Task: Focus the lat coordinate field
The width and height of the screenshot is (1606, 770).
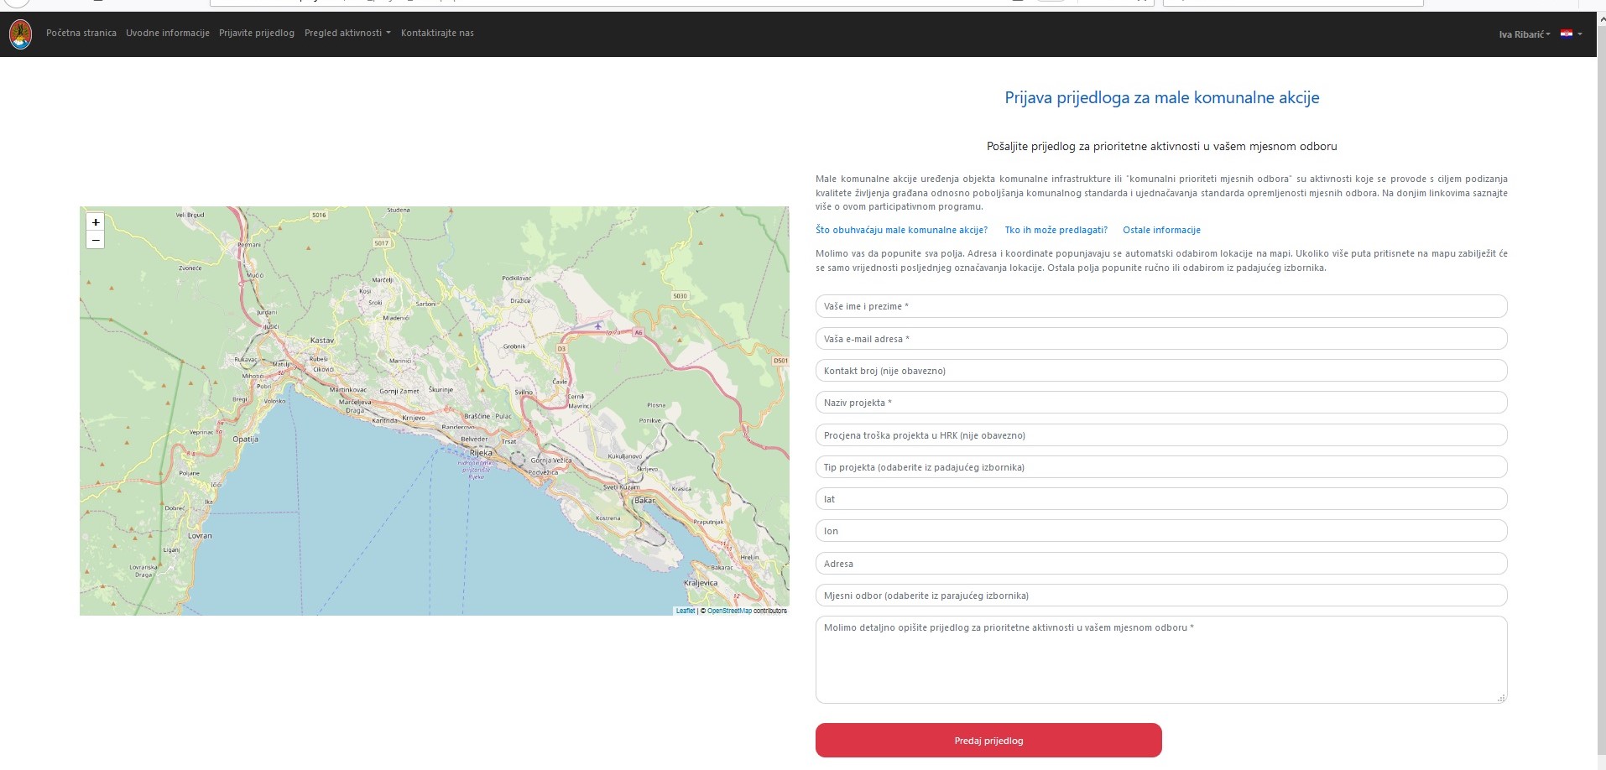Action: [1161, 499]
